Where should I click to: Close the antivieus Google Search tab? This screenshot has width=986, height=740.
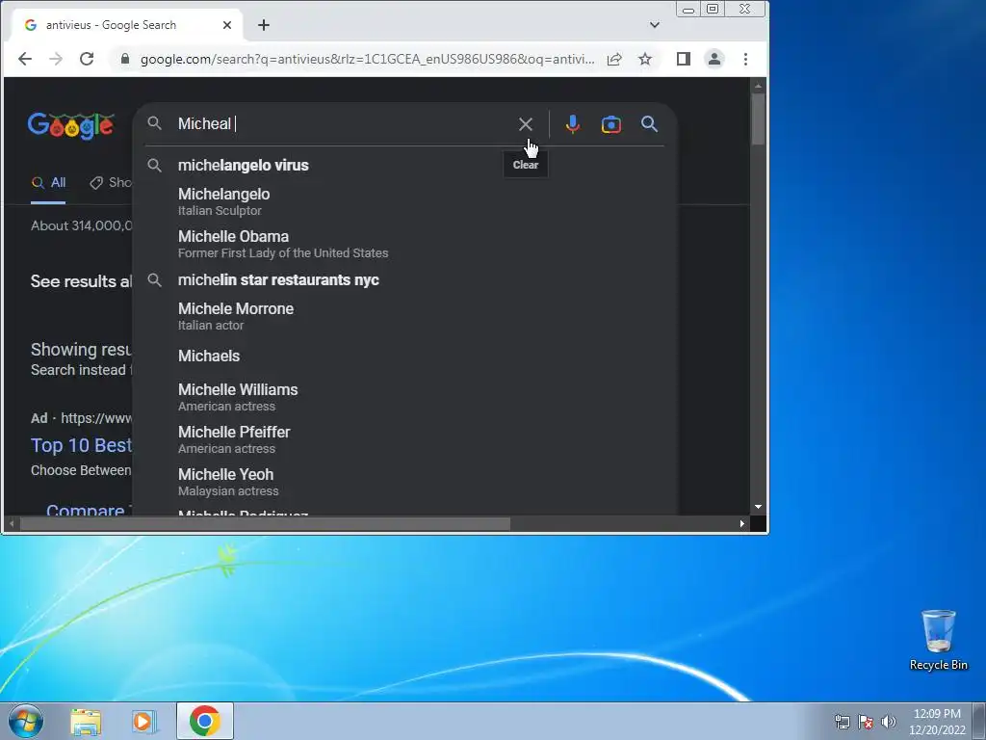pyautogui.click(x=227, y=25)
